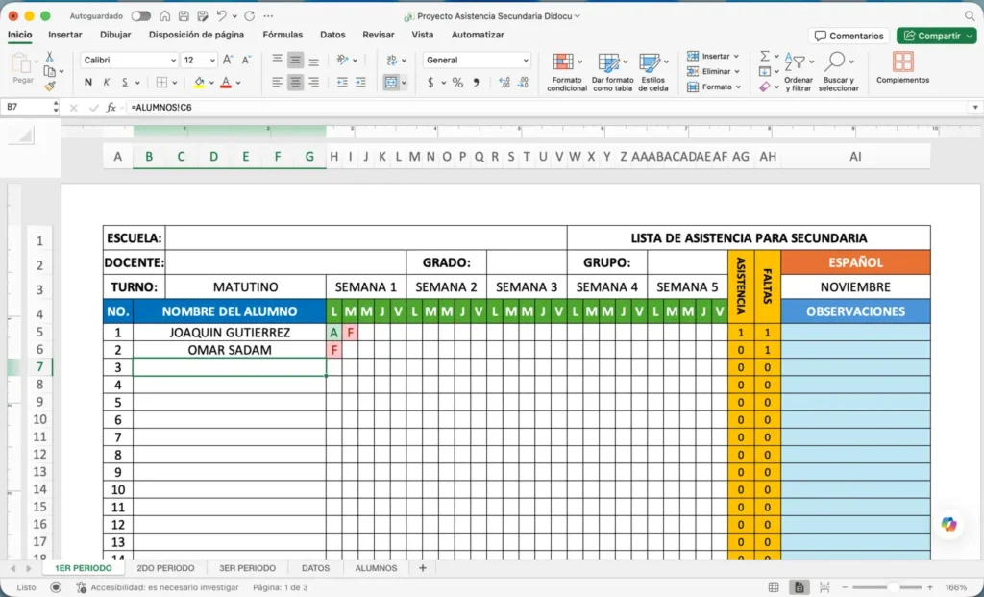The height and width of the screenshot is (597, 984).
Task: Open the Calibri font name dropdown
Action: pos(130,60)
